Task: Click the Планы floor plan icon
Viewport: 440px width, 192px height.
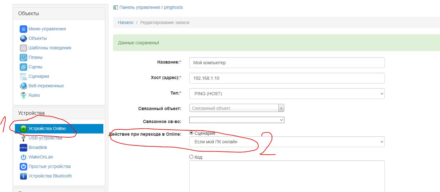Action: [x=23, y=58]
